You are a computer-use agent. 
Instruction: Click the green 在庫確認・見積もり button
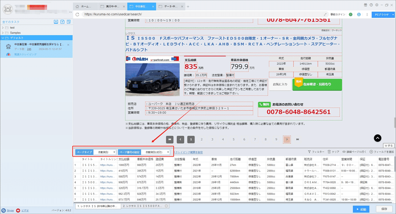(317, 85)
